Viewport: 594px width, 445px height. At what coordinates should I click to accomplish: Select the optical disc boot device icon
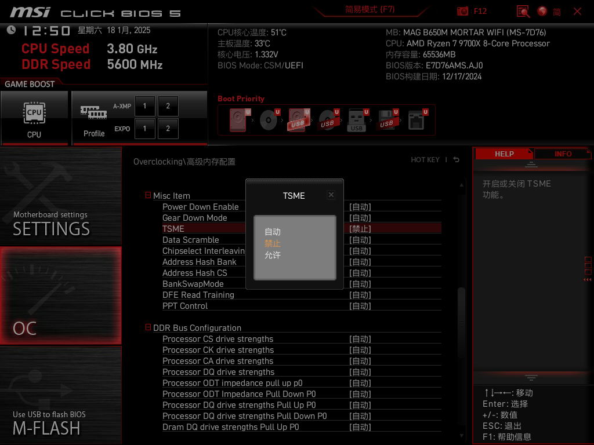coord(269,120)
